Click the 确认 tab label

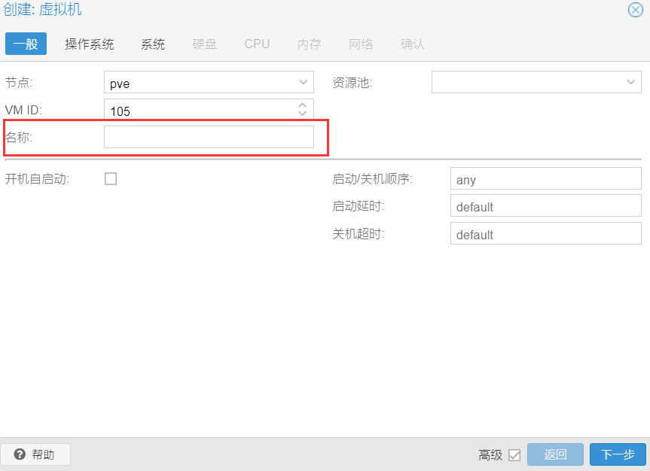[x=412, y=44]
